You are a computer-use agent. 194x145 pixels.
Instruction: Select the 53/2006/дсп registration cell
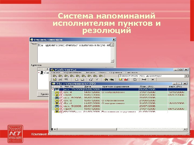(74, 112)
